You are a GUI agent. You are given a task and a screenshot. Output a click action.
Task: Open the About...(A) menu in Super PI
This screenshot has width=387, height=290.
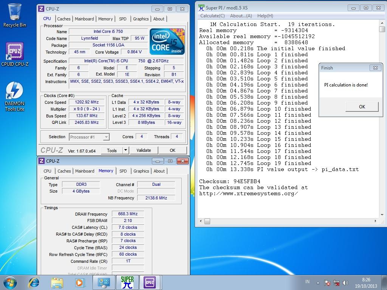[x=241, y=16]
